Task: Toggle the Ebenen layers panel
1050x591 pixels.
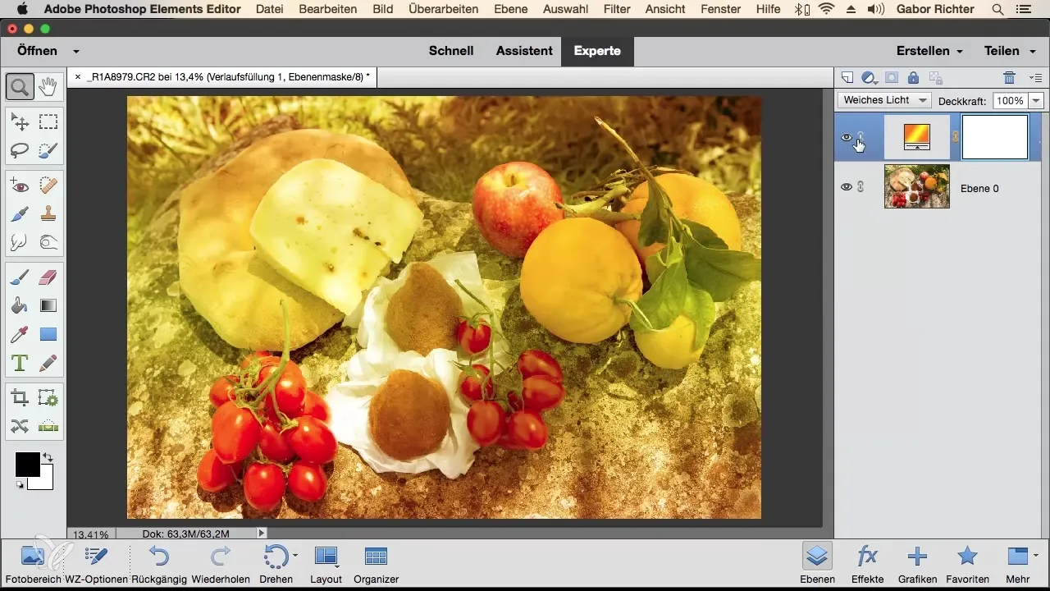Action: point(815,564)
